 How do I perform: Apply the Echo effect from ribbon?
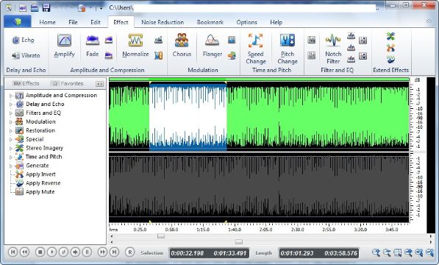point(23,40)
